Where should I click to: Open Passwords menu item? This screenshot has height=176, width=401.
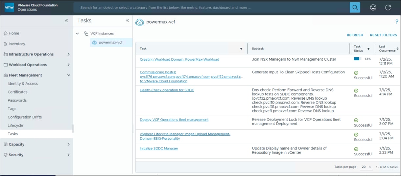(17, 101)
